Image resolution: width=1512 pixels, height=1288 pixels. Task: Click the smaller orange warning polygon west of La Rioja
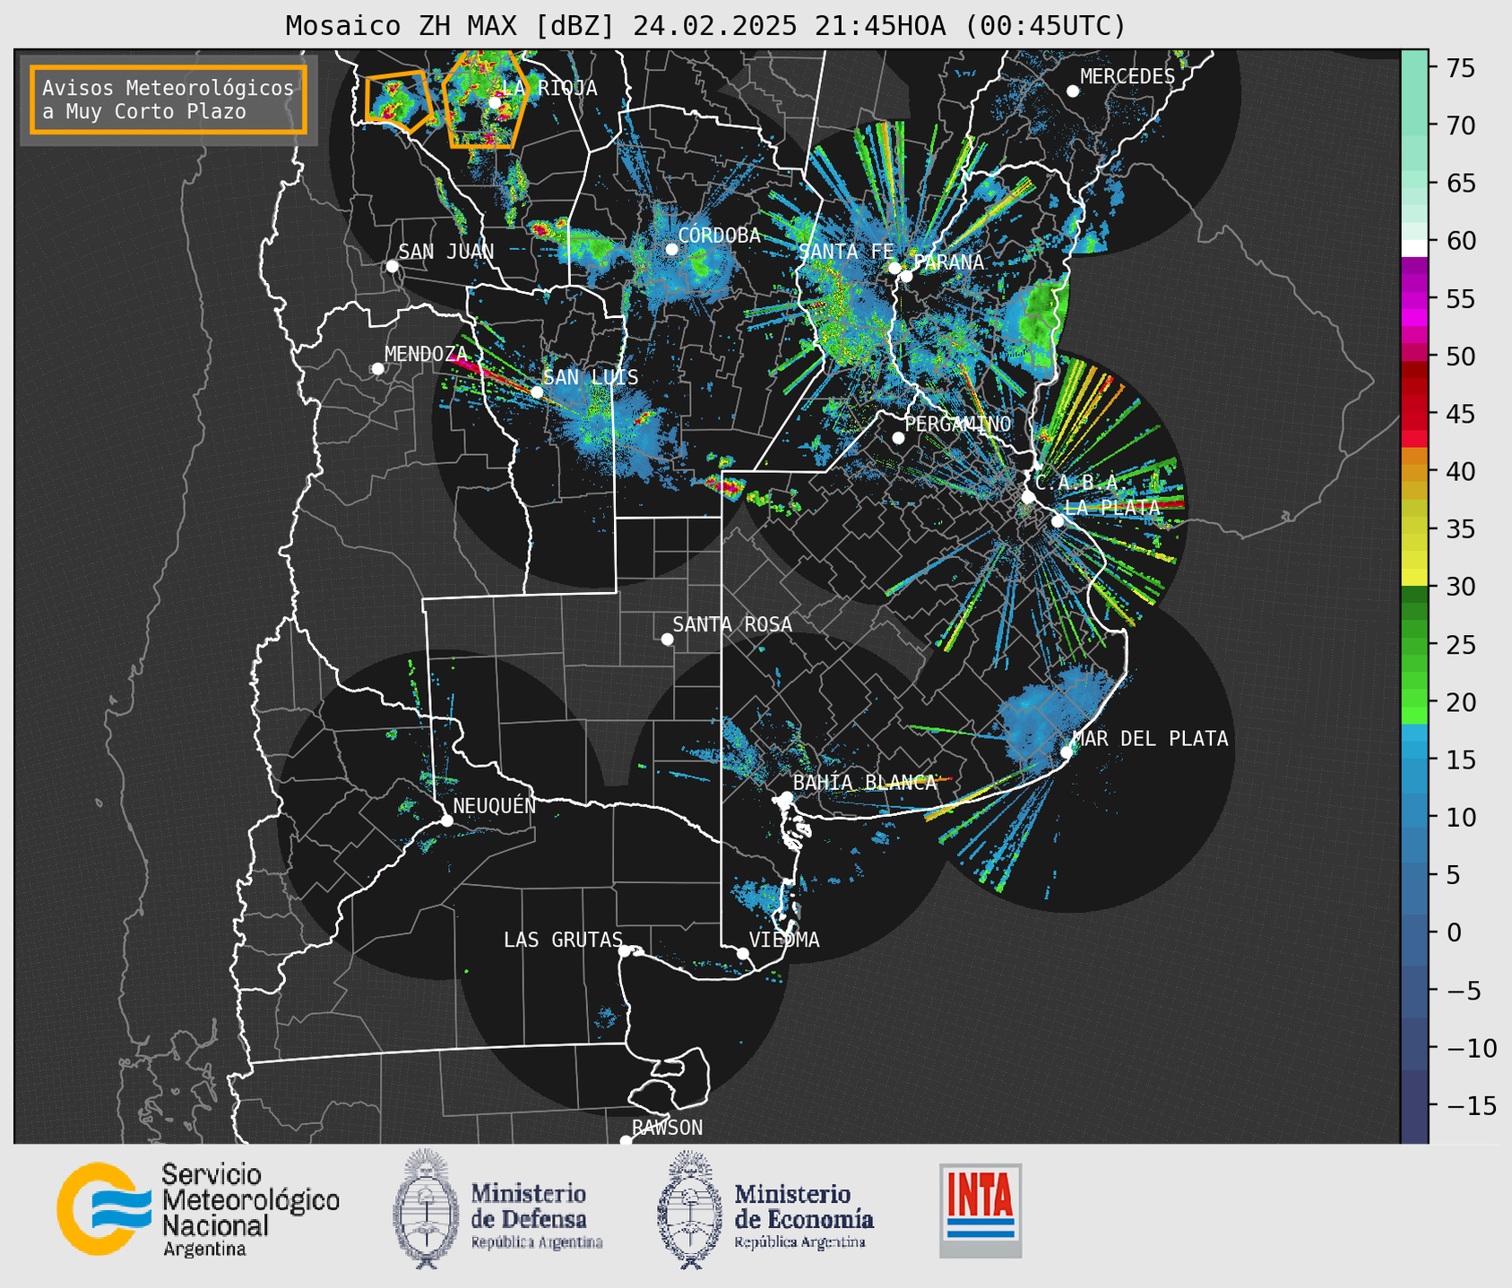398,101
